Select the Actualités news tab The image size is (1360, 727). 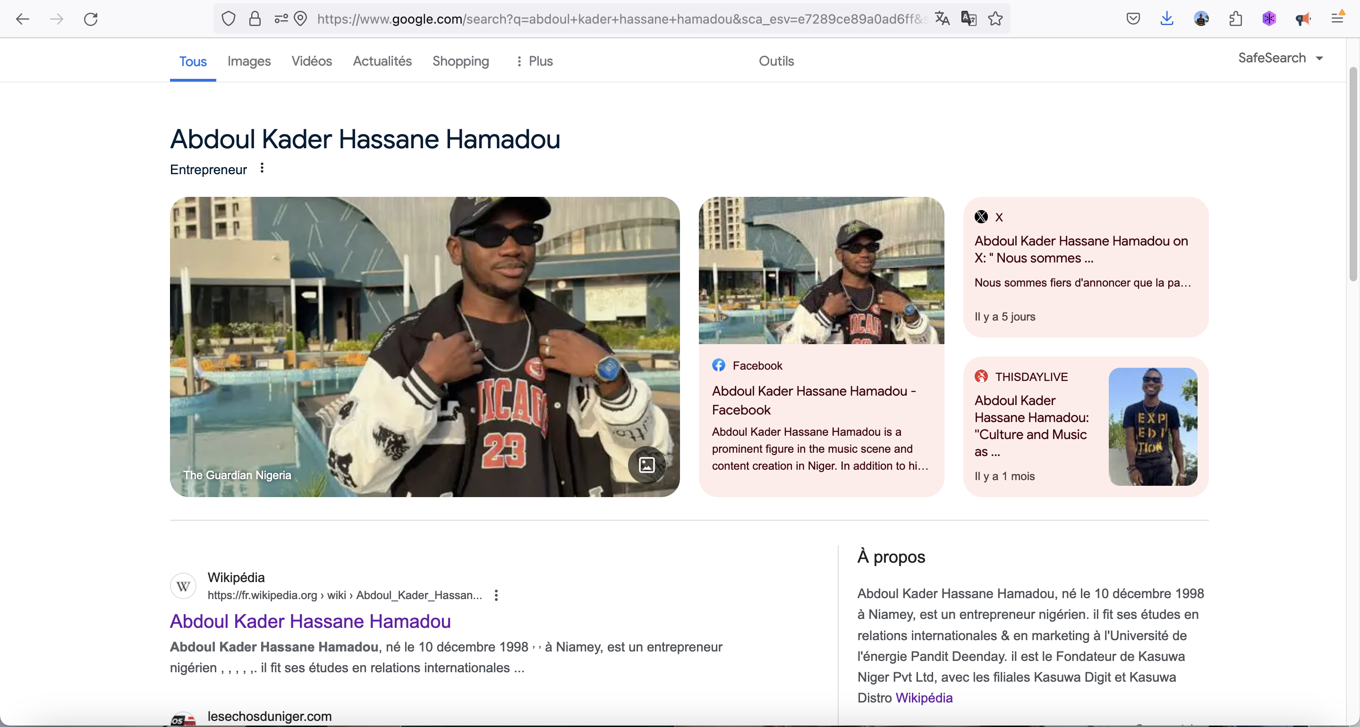[x=382, y=61]
